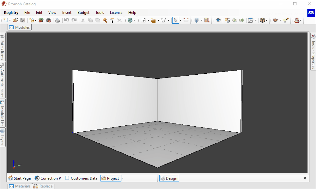Screen dimensions: 316x189
Task: Click the floor plan walls icon
Action: coord(143,20)
